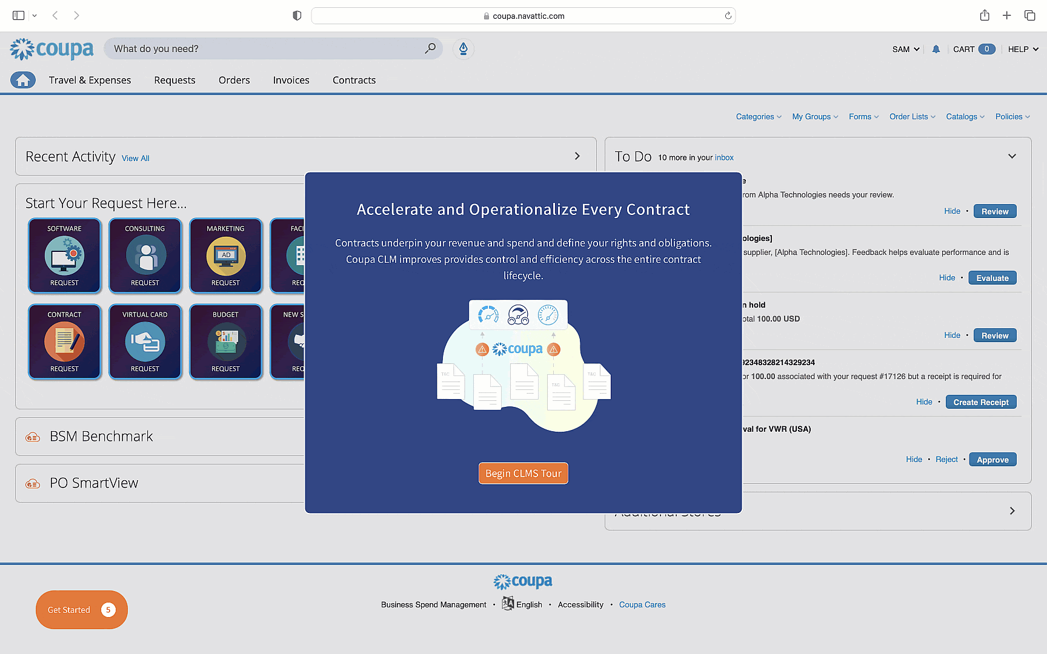Open the Marketing Request tile
Image resolution: width=1047 pixels, height=654 pixels.
tap(226, 256)
